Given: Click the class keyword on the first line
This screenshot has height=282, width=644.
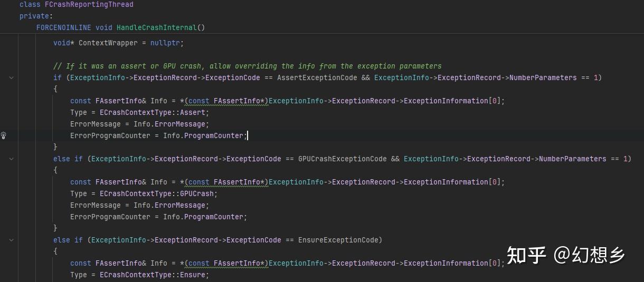Looking at the screenshot, I should coord(30,4).
